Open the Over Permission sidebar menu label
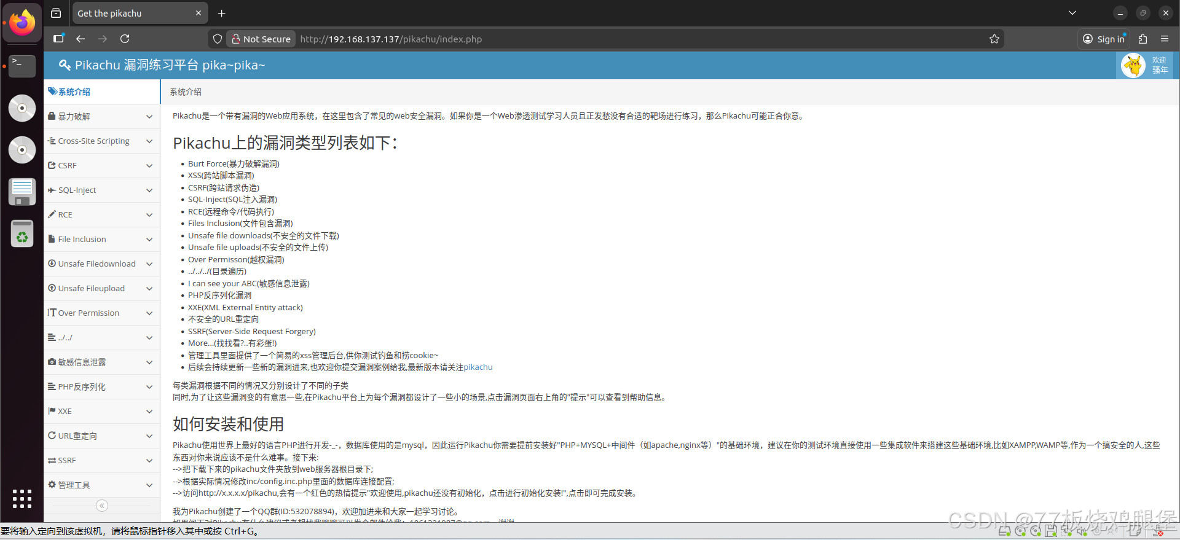1180x540 pixels. click(x=88, y=313)
